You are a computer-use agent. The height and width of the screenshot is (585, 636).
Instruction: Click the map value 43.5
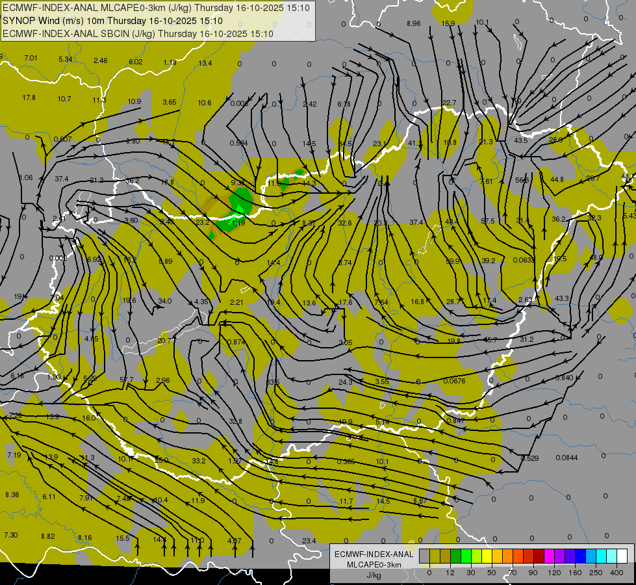coord(521,140)
